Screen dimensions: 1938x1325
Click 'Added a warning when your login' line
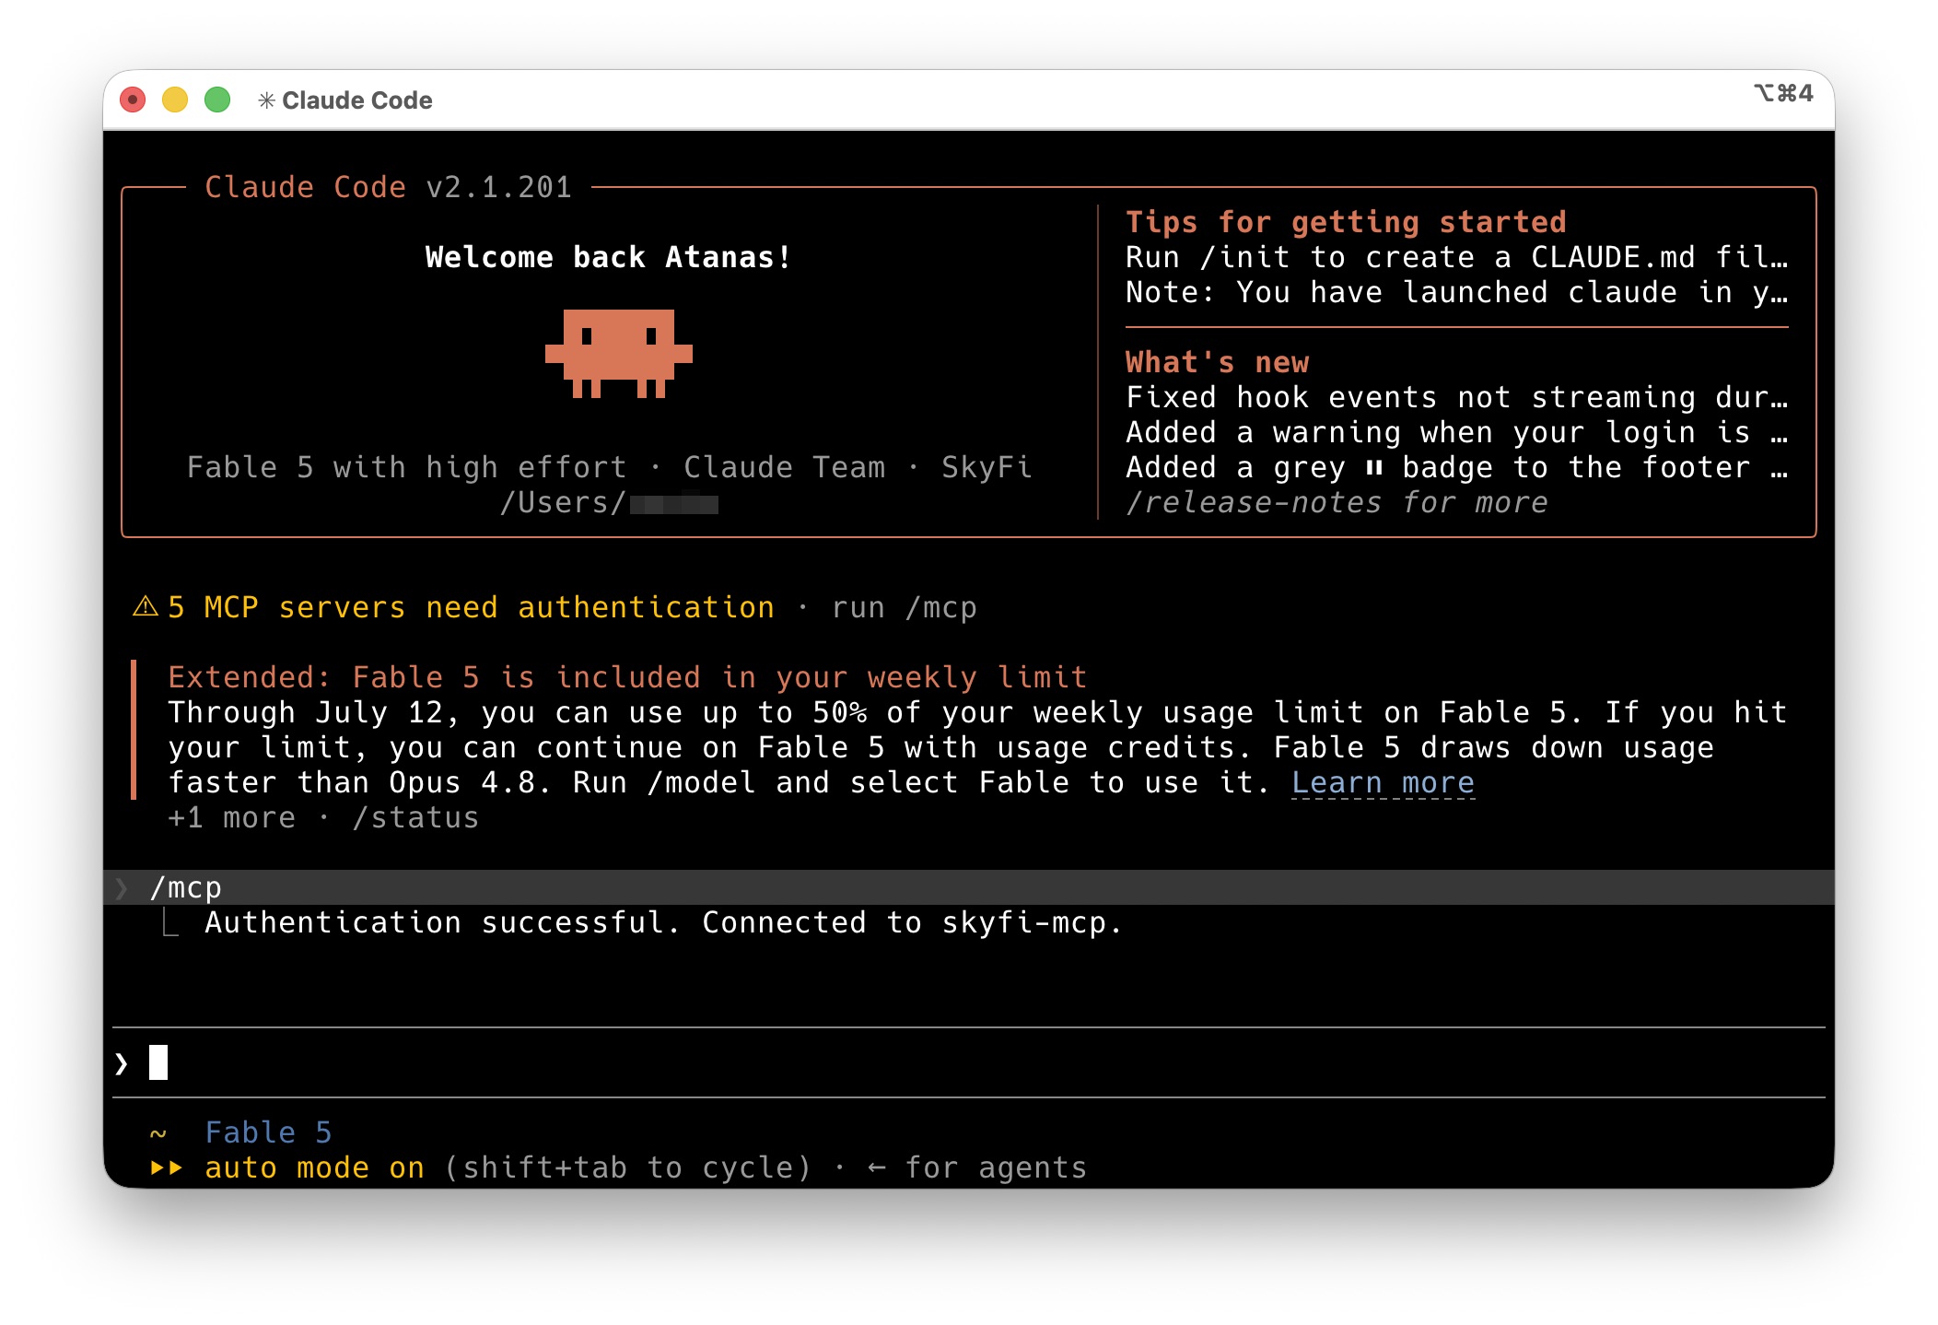point(1456,432)
